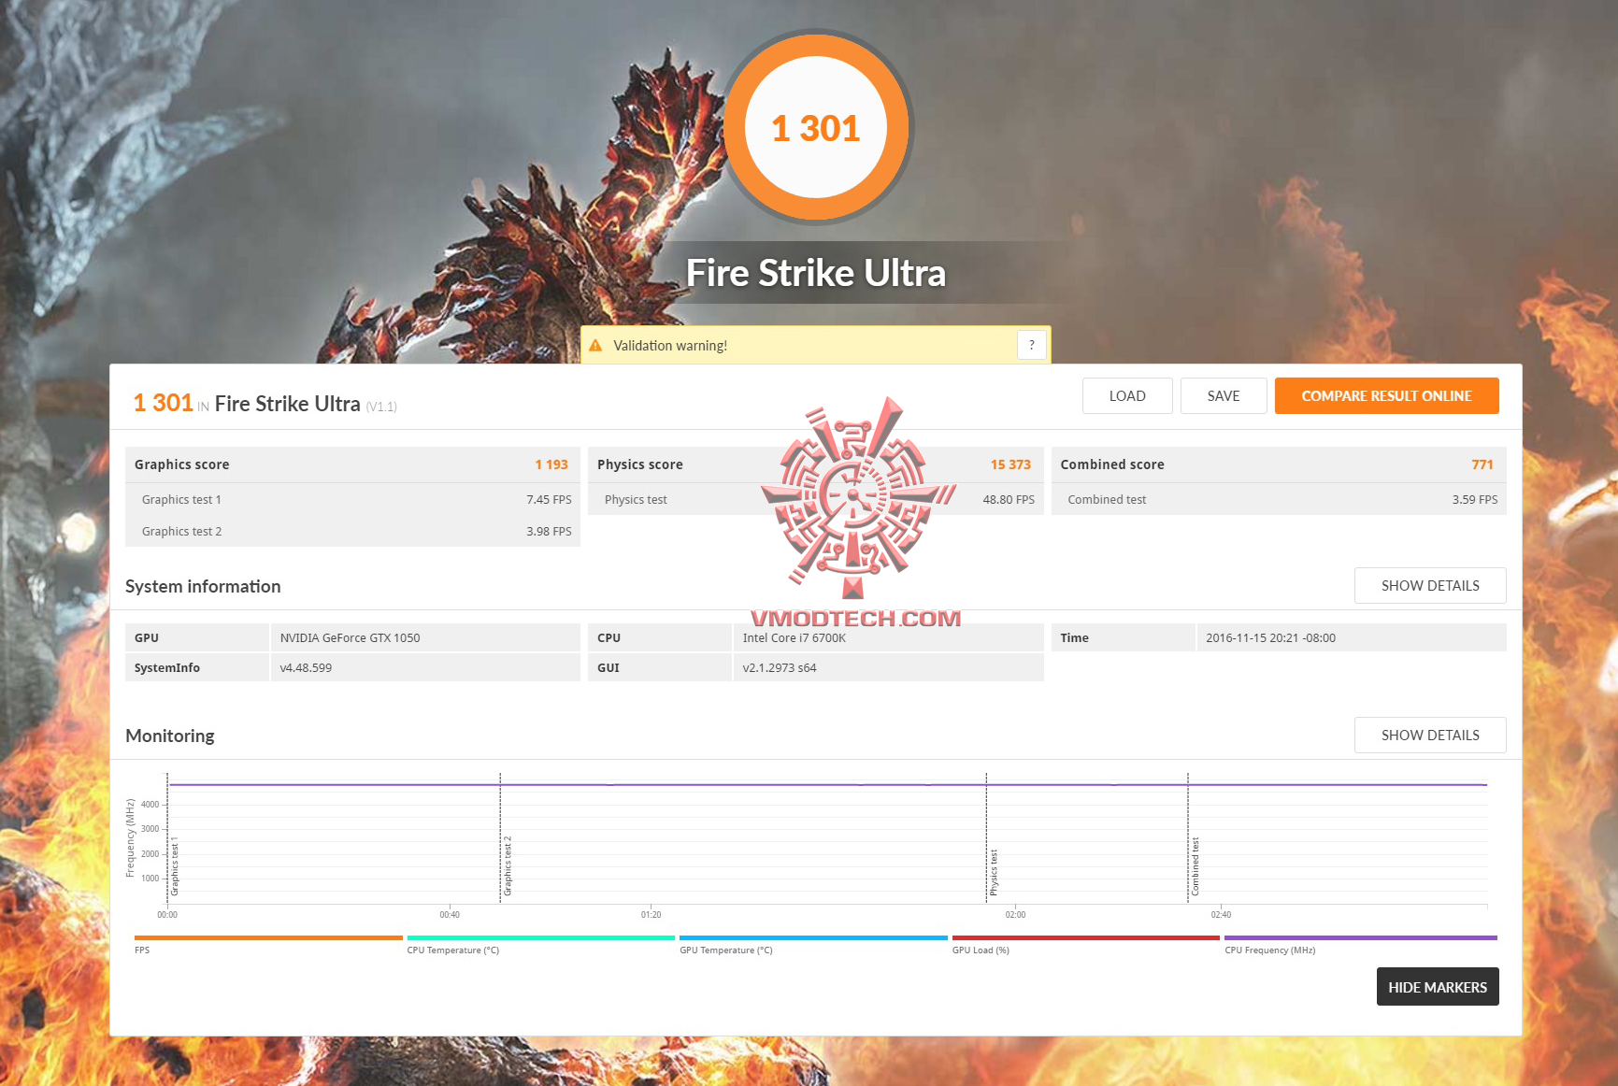Select the 3.98 FPS result
The width and height of the screenshot is (1618, 1086).
pos(549,532)
